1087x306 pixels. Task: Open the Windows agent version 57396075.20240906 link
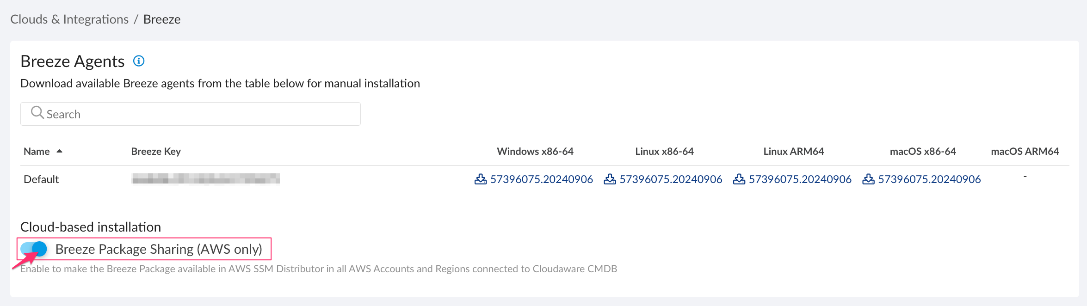[x=541, y=179]
